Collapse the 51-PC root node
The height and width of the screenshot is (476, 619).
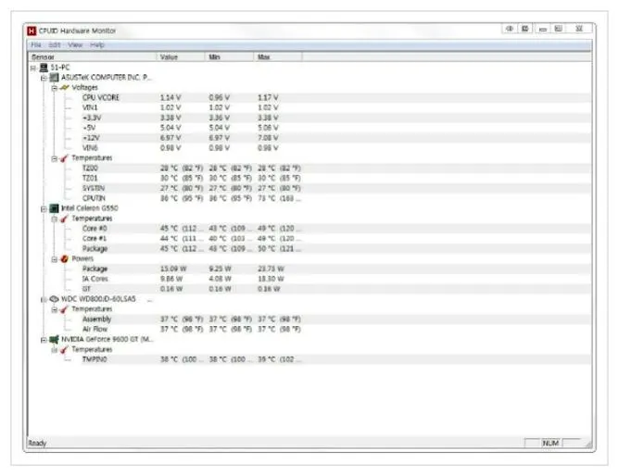[x=33, y=69]
